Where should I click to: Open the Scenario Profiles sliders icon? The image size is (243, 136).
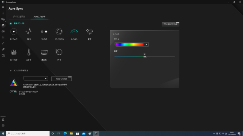(x=3, y=37)
